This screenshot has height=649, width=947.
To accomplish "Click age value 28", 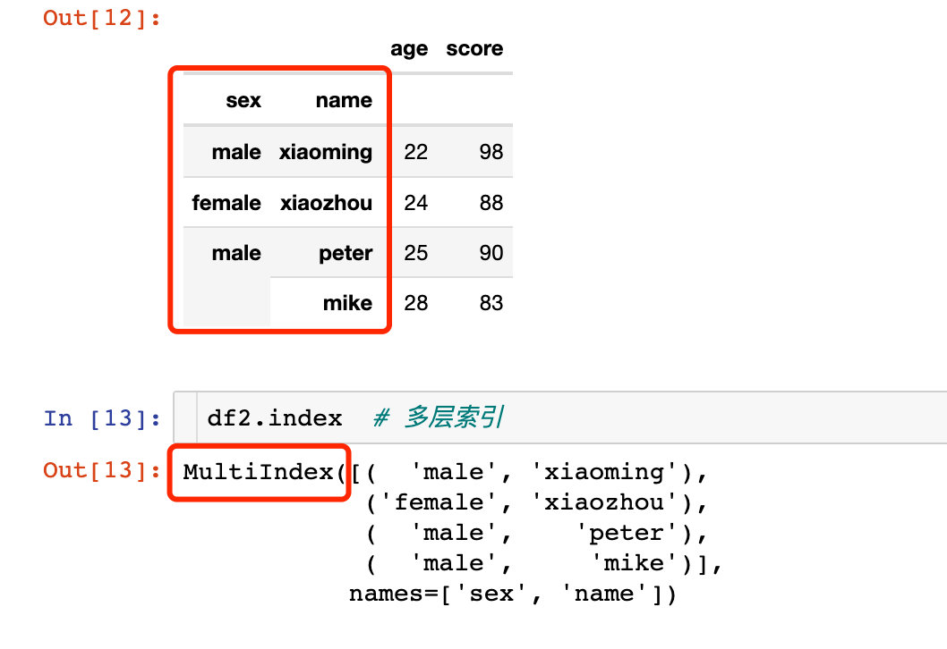I will pyautogui.click(x=415, y=303).
